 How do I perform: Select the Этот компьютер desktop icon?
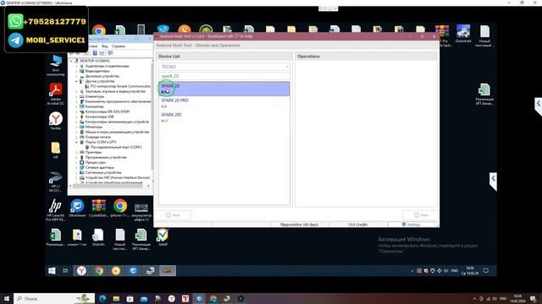[55, 65]
